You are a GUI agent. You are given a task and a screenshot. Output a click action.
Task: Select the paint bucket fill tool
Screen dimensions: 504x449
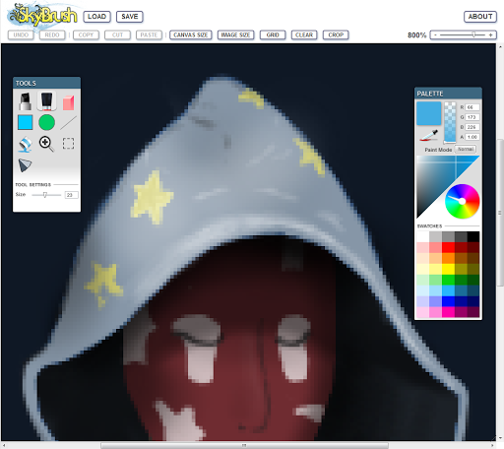click(x=26, y=145)
